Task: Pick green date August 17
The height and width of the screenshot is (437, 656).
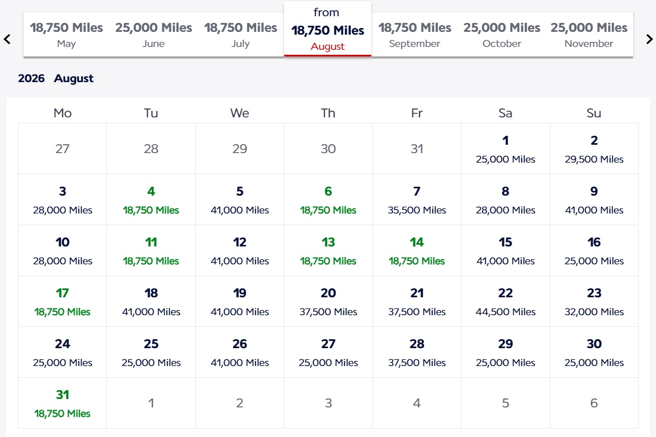Action: (x=62, y=302)
